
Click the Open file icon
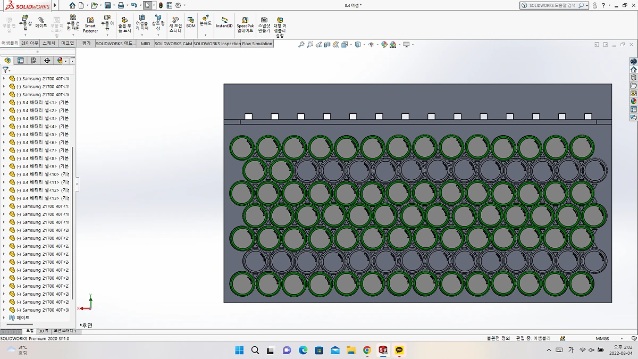pos(94,5)
